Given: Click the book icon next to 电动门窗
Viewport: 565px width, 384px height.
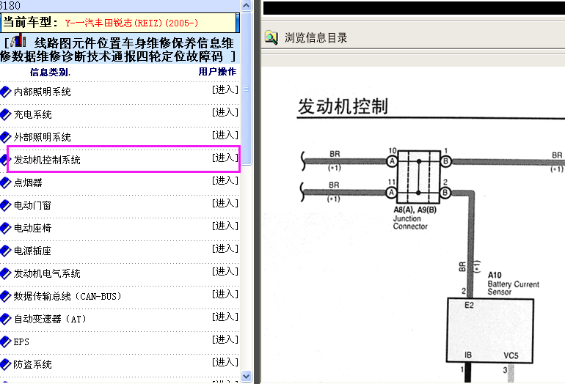Looking at the screenshot, I should [x=5, y=205].
